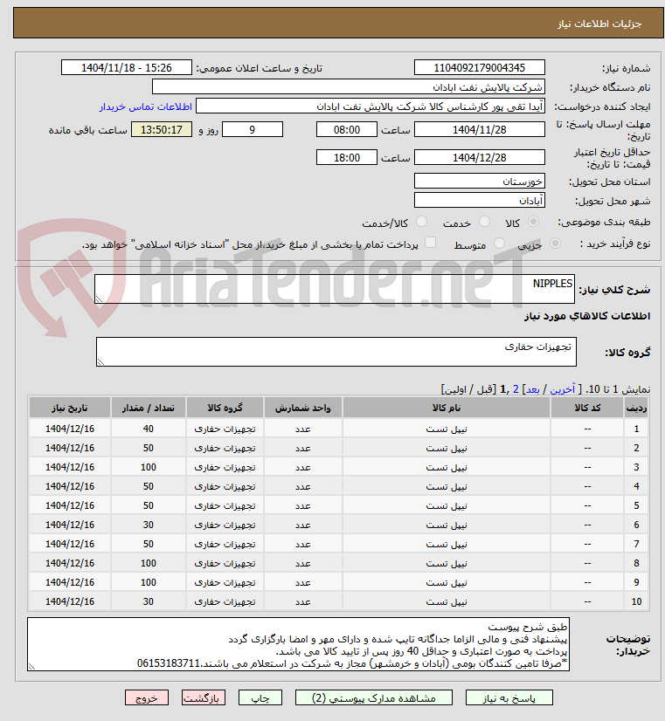
Task: Click the need number field 1104092179004345
Action: click(x=480, y=67)
